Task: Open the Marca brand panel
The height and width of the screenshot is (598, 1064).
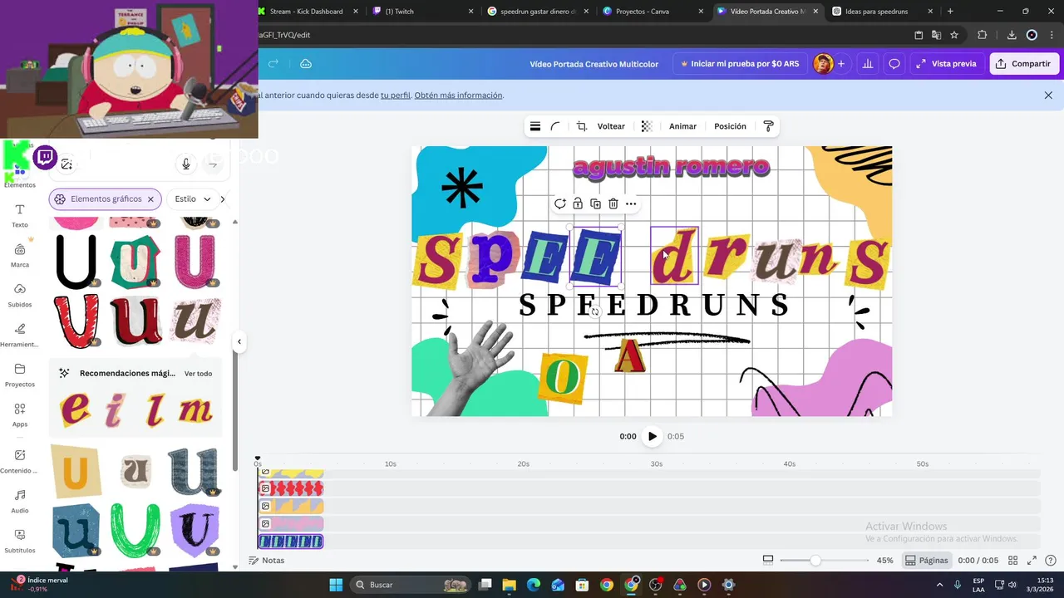Action: pos(20,255)
